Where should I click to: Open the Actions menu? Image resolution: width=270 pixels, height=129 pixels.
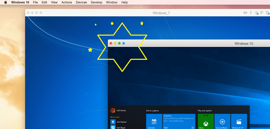coord(67,2)
